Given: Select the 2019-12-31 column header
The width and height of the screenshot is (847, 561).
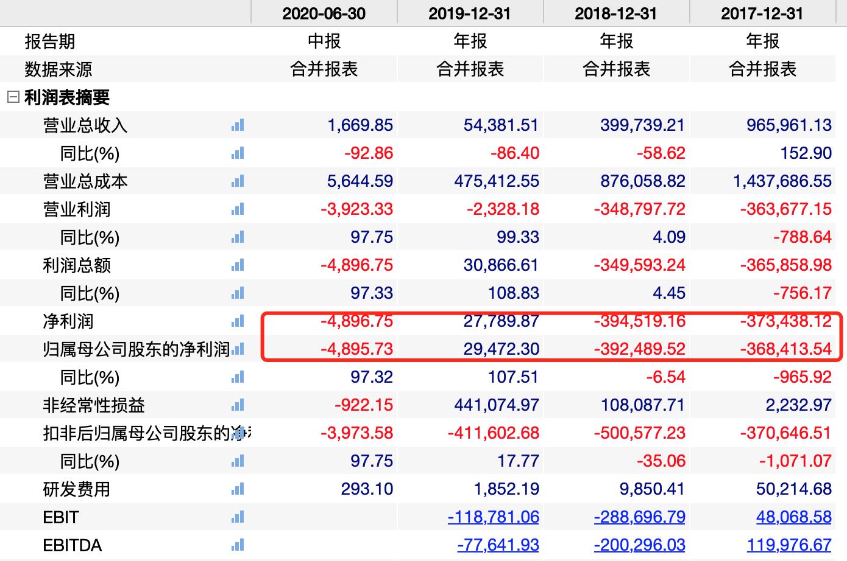Looking at the screenshot, I should (470, 13).
